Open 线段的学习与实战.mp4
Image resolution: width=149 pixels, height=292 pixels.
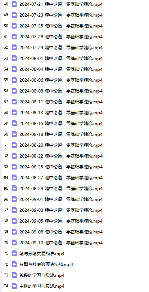pos(42,275)
